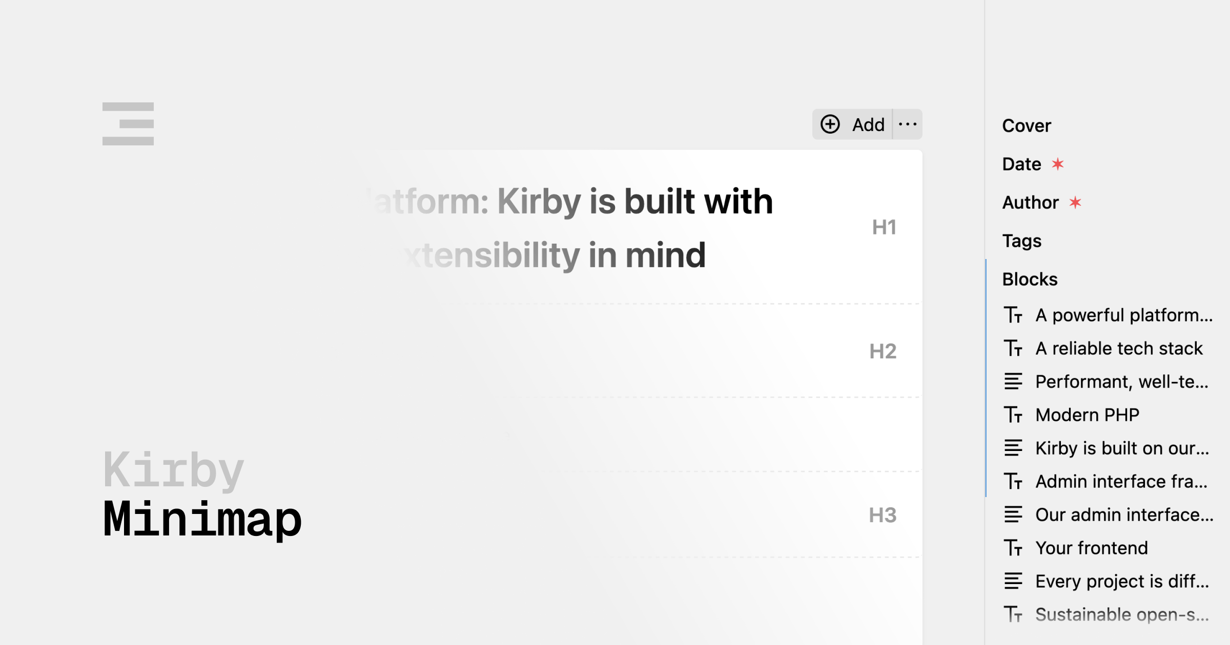The image size is (1230, 645).
Task: Click the Kirby Minimap logo icon
Action: pyautogui.click(x=128, y=124)
